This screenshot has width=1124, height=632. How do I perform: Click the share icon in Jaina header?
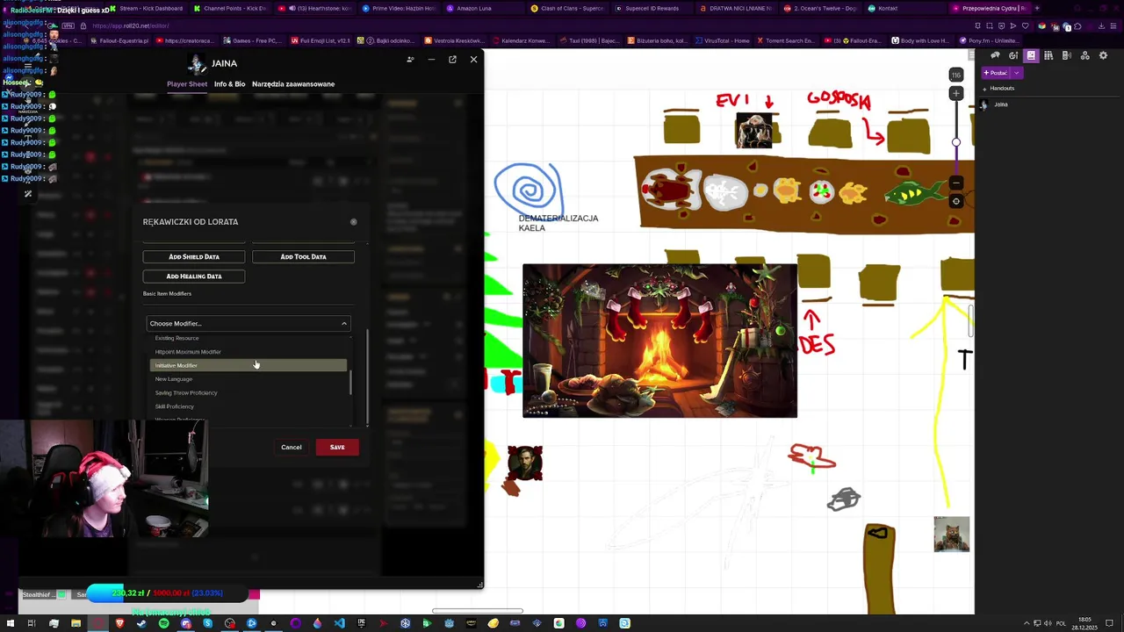[410, 60]
